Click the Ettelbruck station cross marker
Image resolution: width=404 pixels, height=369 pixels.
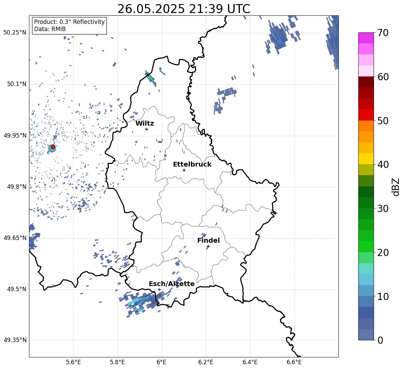184,170
